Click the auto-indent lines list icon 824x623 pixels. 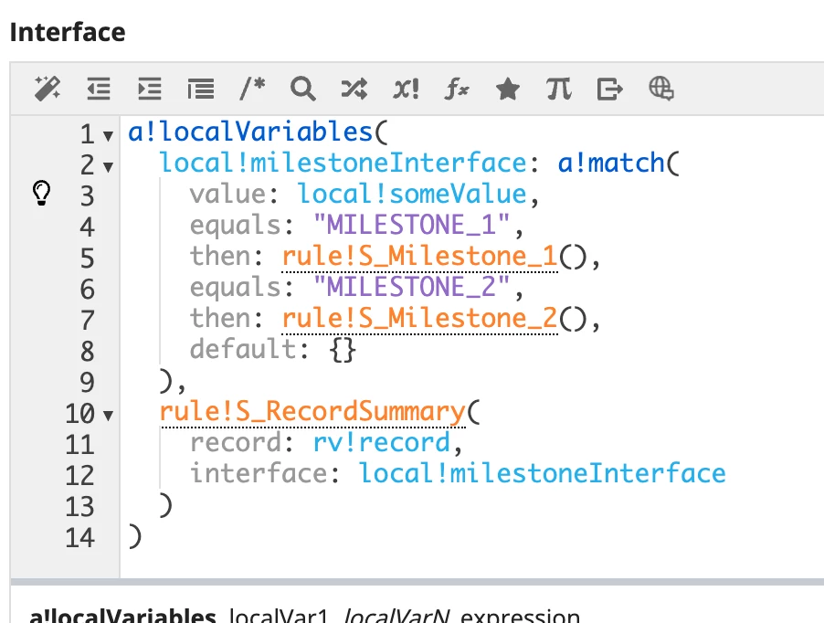201,89
